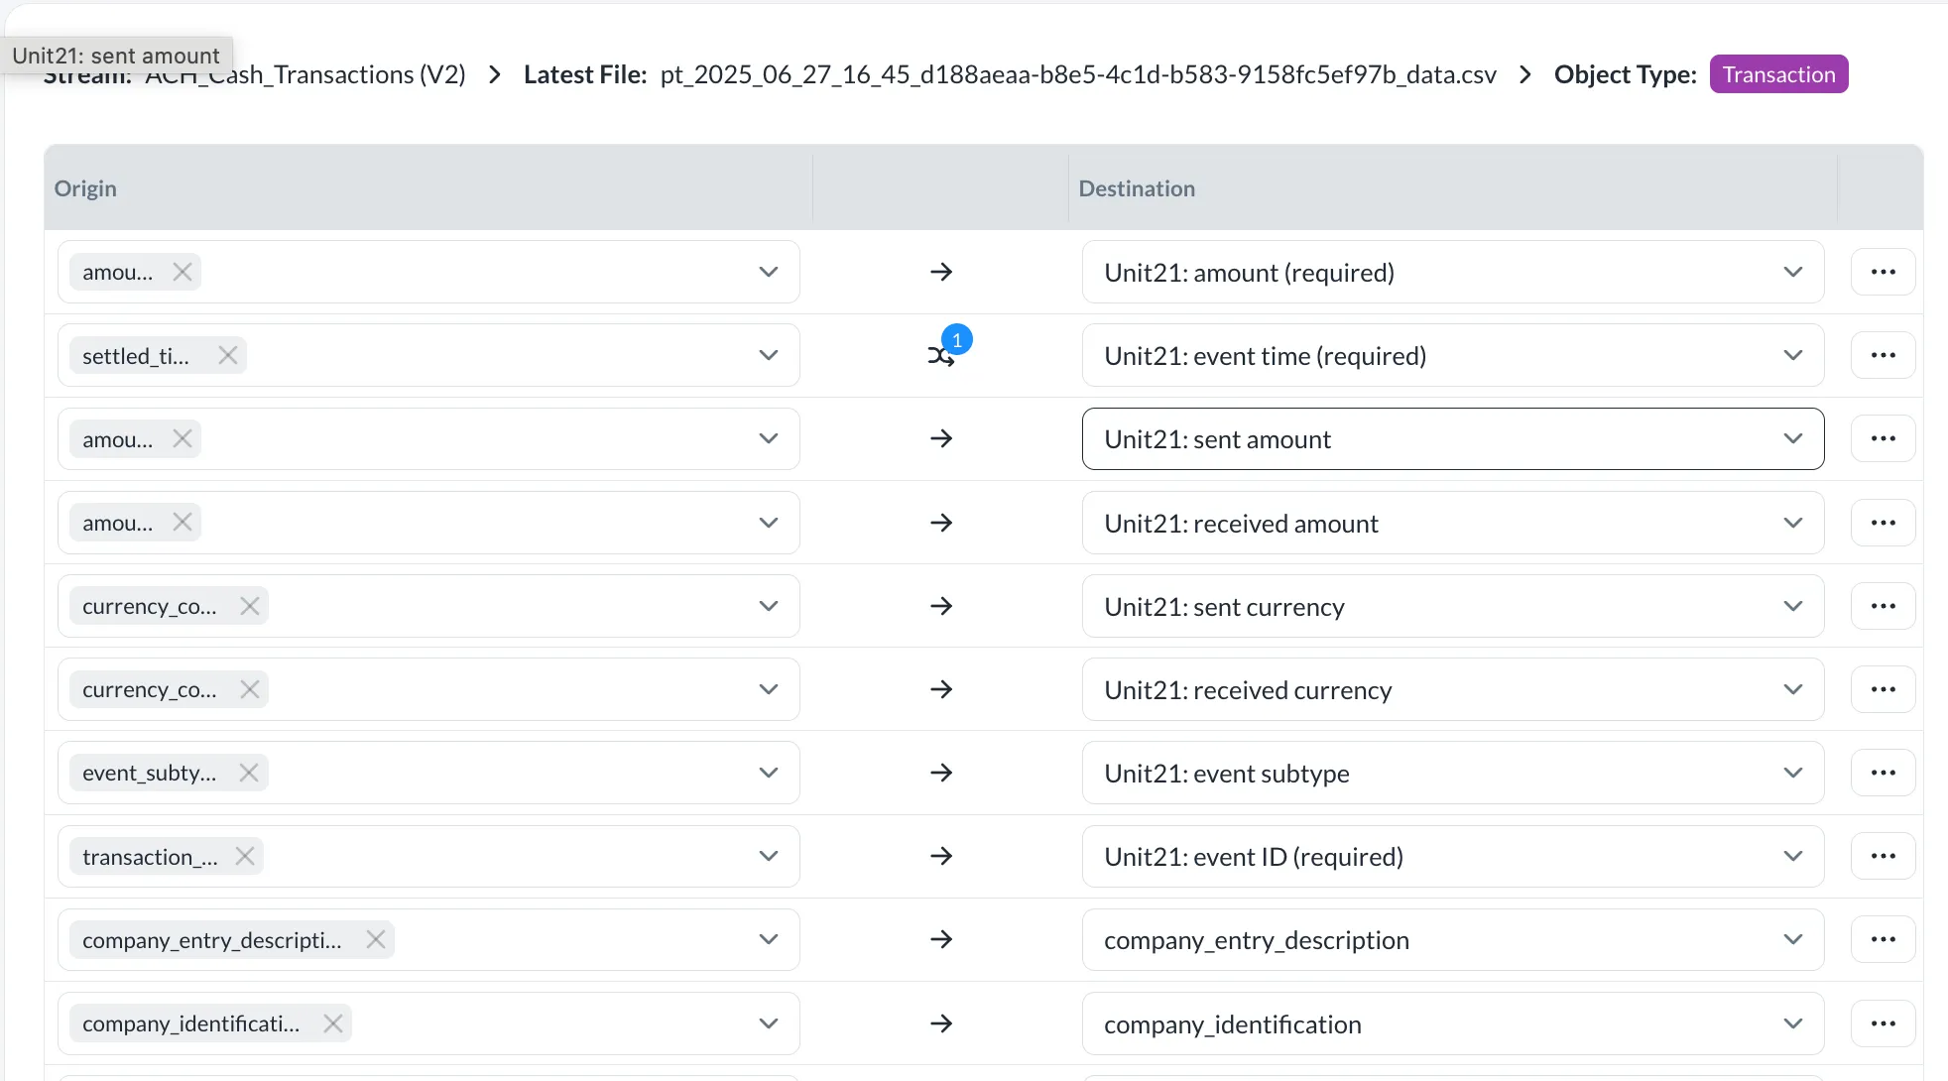Open more options for event subtype row
This screenshot has height=1081, width=1948.
point(1883,773)
